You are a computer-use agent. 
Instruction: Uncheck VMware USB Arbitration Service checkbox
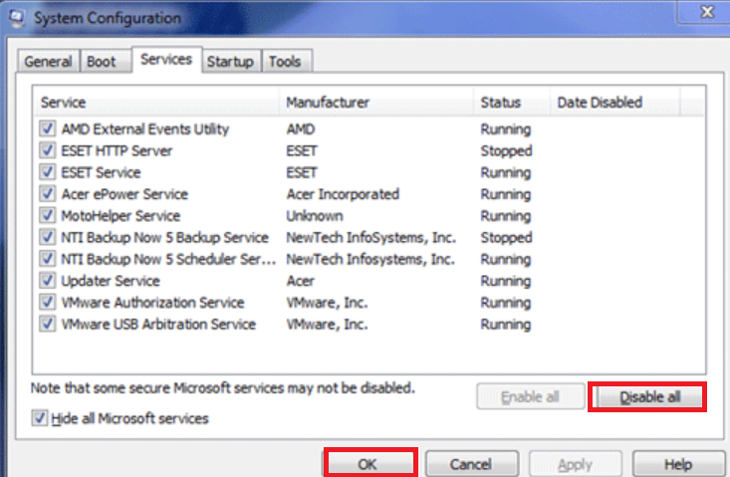click(48, 324)
